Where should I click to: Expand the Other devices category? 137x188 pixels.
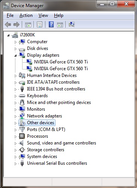(x=15, y=123)
